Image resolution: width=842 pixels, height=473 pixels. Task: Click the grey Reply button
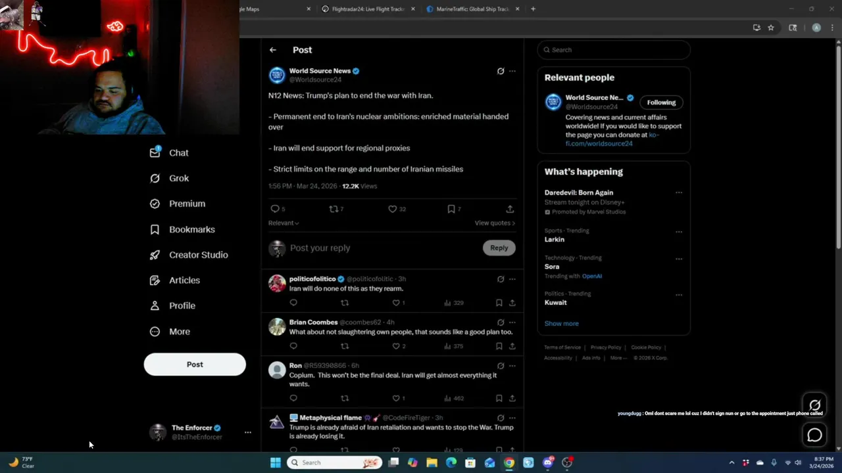[x=499, y=248]
